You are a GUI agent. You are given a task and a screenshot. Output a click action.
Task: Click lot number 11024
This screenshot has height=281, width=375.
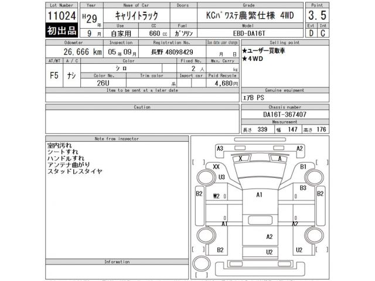62,16
